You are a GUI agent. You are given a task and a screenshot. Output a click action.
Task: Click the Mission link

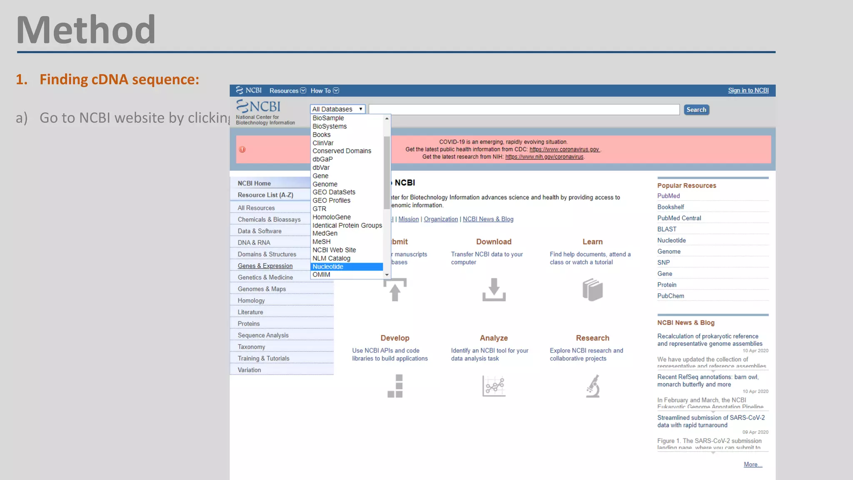point(409,219)
